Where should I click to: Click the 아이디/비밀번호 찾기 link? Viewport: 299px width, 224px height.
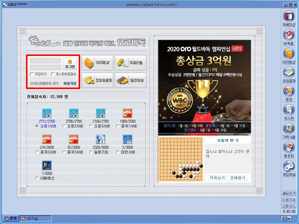click(44, 83)
